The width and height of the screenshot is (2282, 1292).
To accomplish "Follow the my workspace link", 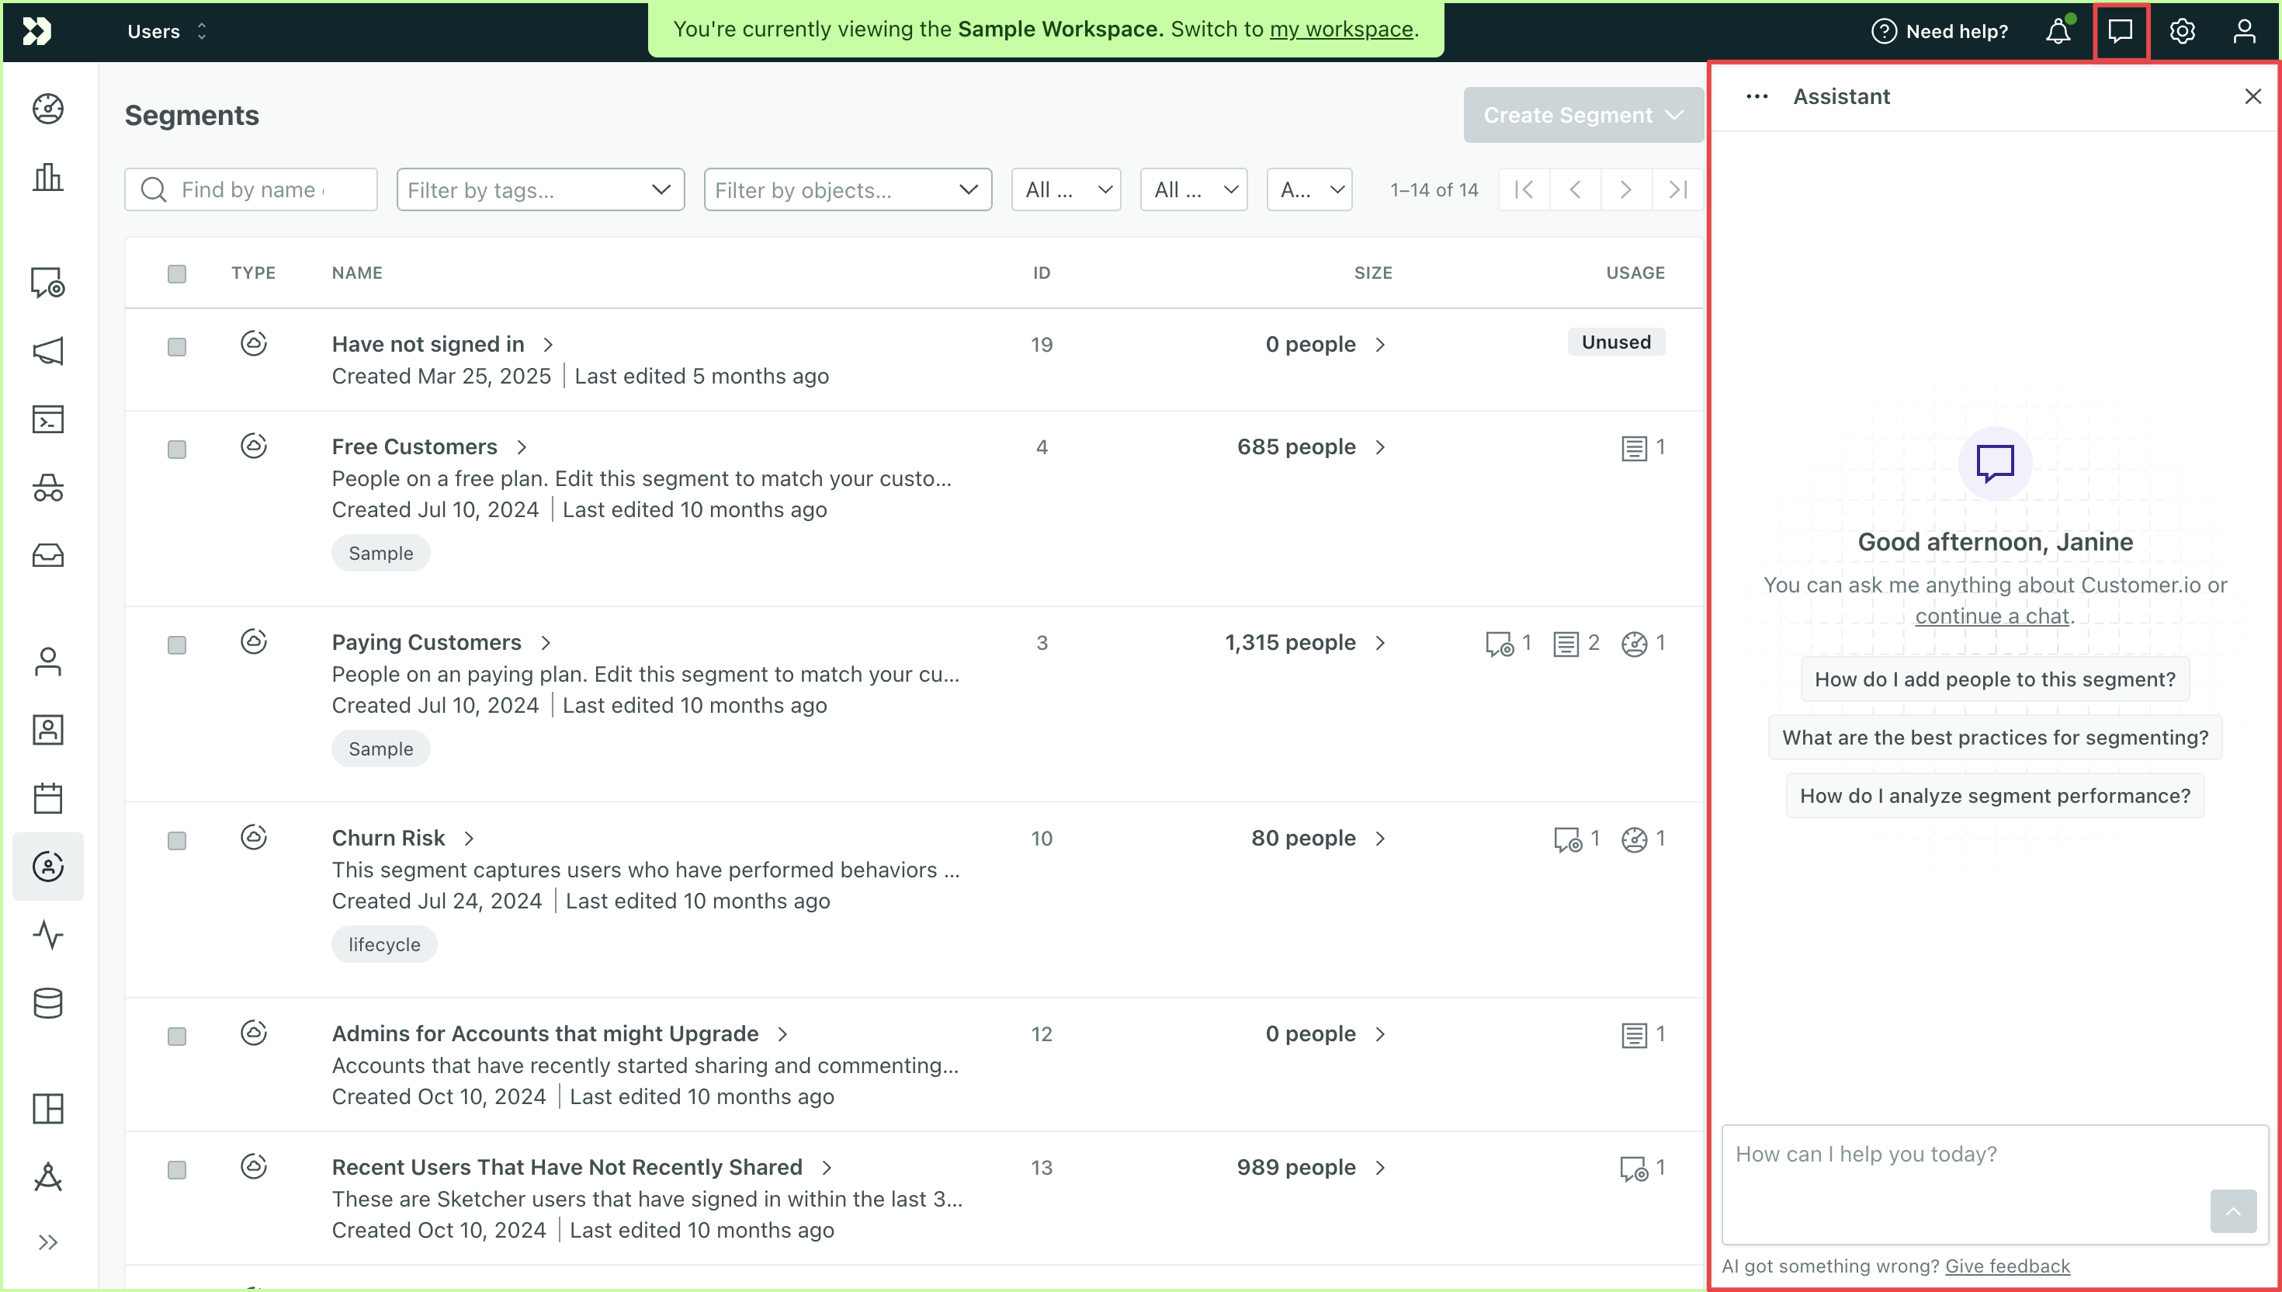I will [1341, 30].
